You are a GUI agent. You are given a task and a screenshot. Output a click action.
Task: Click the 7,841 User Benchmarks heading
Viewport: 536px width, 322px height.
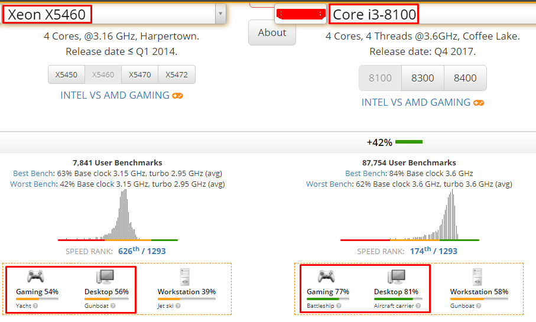click(117, 162)
